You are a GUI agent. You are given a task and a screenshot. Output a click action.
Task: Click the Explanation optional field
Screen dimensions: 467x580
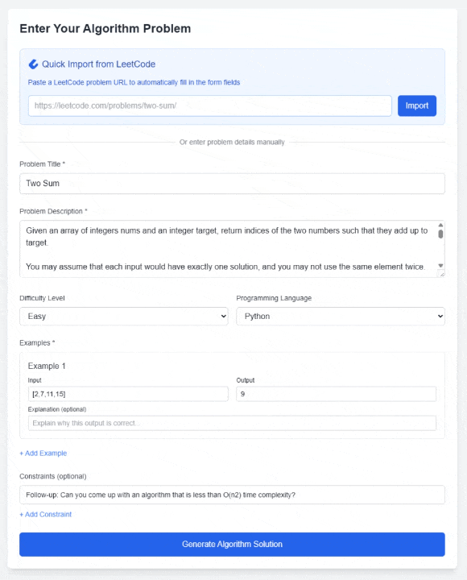click(232, 423)
